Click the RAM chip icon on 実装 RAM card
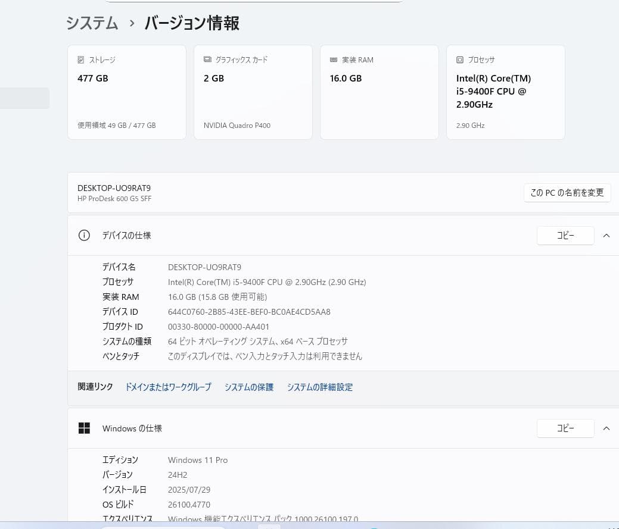The height and width of the screenshot is (529, 619). 333,60
